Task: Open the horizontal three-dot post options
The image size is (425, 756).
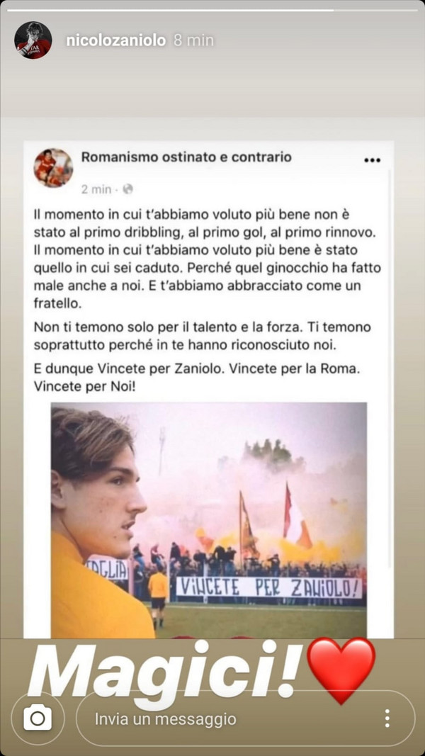Action: coord(372,161)
